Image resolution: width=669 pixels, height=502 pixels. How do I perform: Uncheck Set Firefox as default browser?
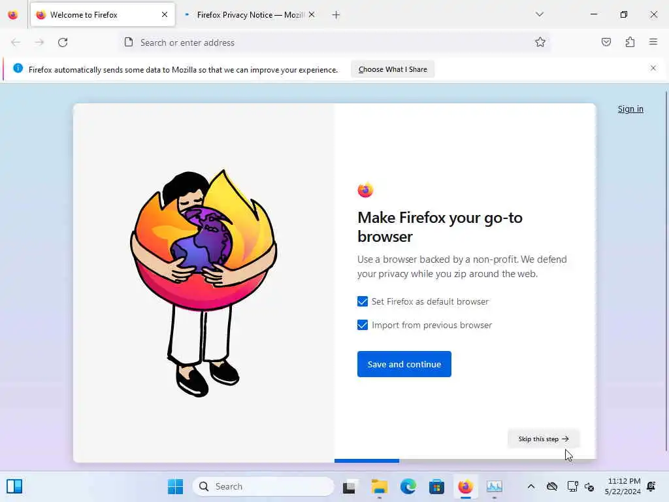pyautogui.click(x=363, y=301)
